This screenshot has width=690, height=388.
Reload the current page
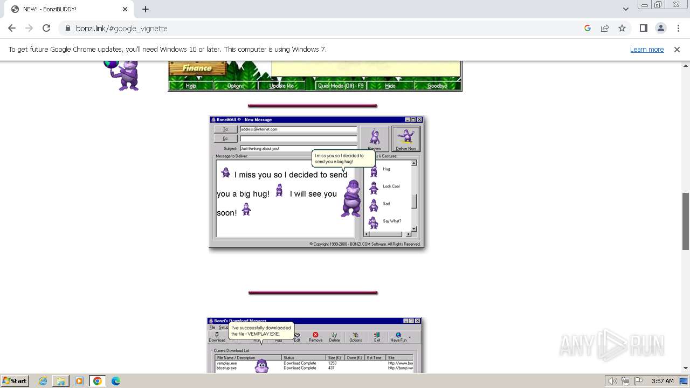(46, 28)
